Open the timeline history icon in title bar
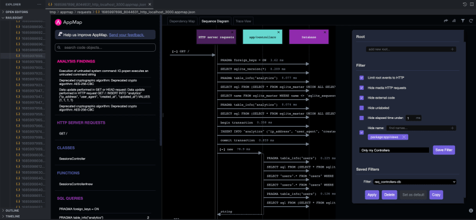The width and height of the screenshot is (476, 220). (465, 4)
